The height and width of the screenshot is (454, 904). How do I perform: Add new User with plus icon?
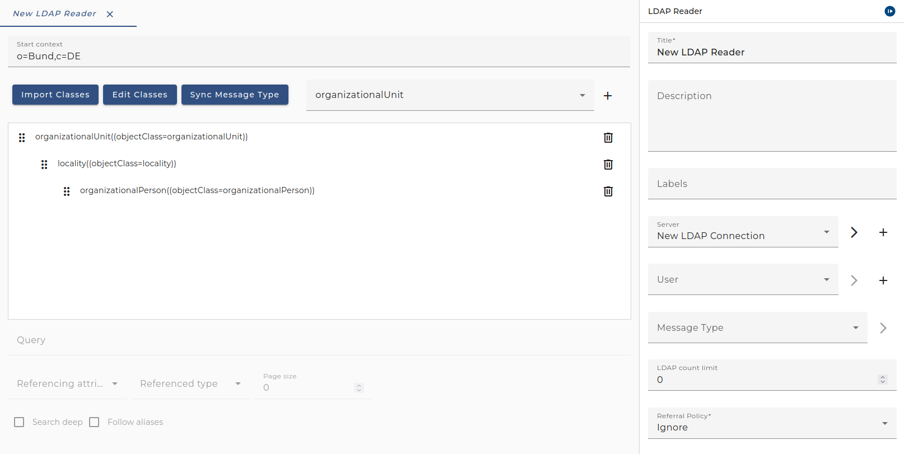(883, 280)
